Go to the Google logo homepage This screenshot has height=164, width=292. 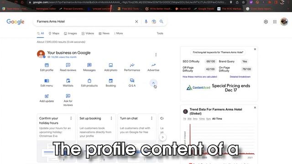pos(16,22)
